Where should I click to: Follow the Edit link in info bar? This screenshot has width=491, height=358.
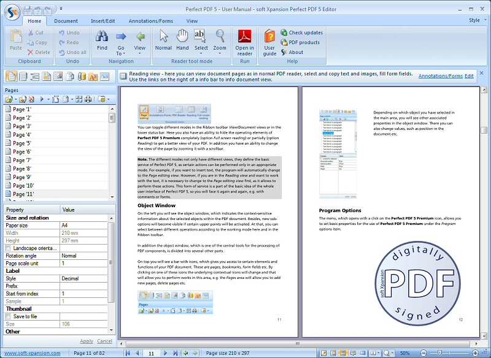click(x=469, y=76)
